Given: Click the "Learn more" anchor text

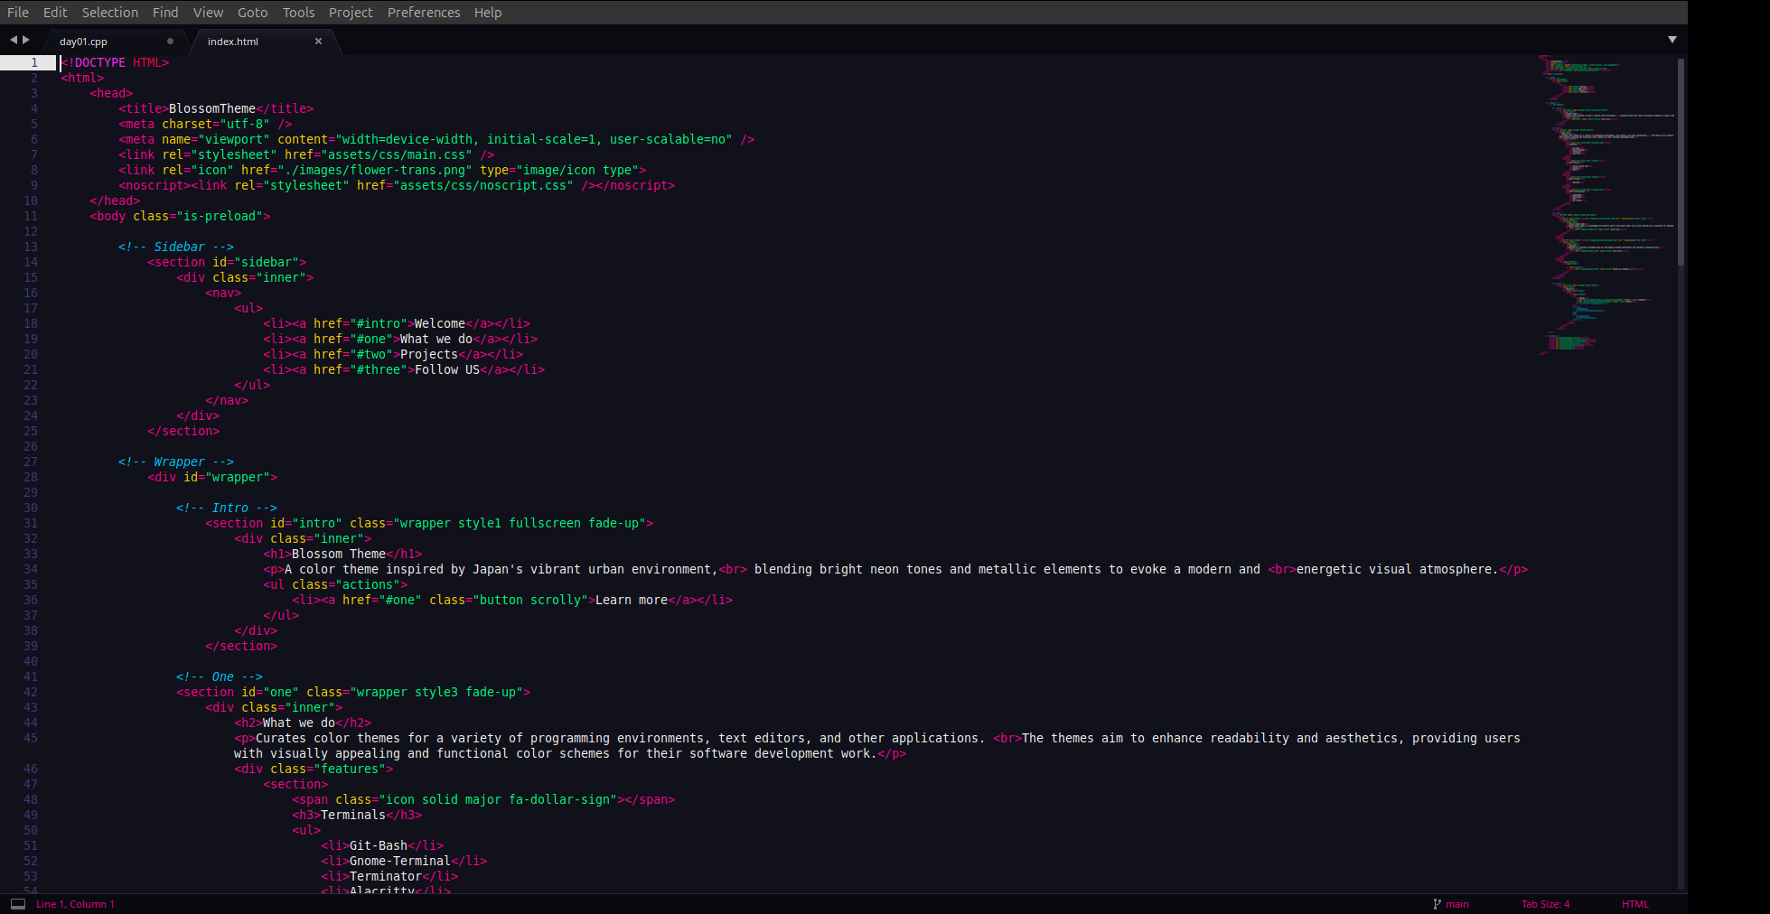Looking at the screenshot, I should pos(632,600).
